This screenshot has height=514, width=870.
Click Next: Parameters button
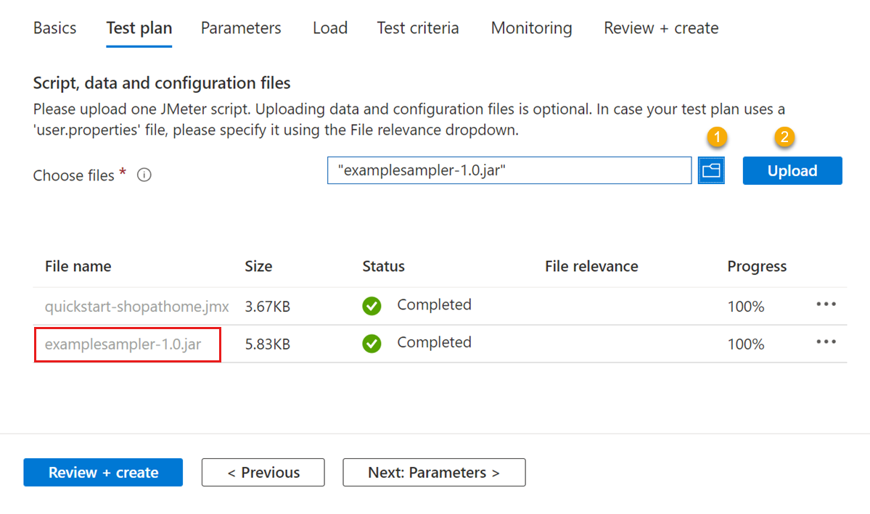coord(434,472)
